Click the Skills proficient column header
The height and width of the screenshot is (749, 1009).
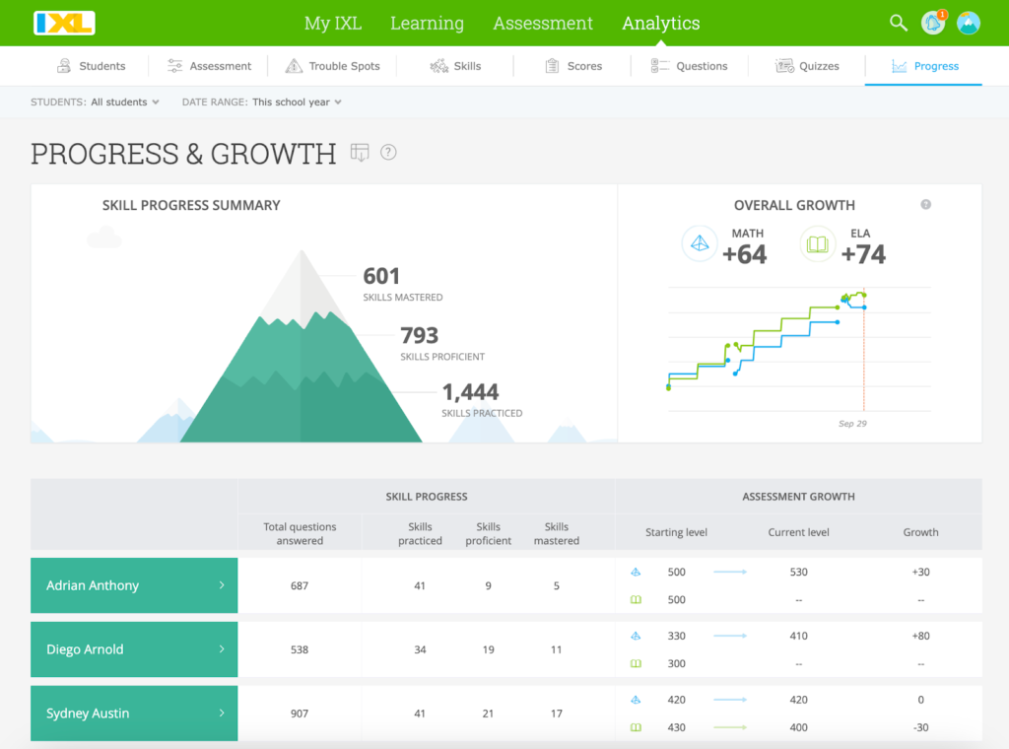(x=489, y=533)
